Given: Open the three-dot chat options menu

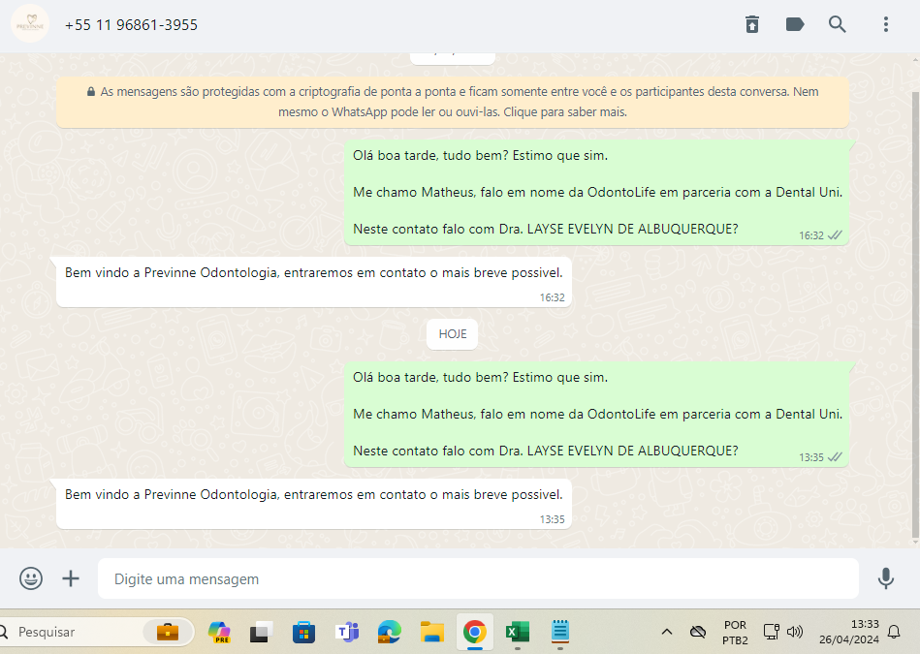Looking at the screenshot, I should tap(886, 25).
